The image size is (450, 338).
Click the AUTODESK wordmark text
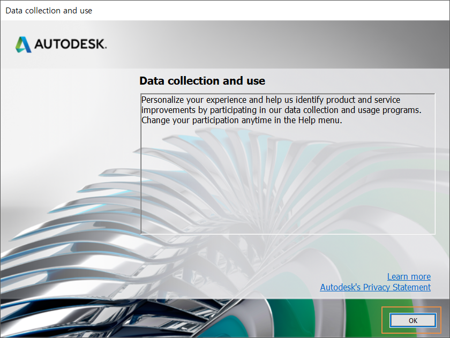coord(71,44)
